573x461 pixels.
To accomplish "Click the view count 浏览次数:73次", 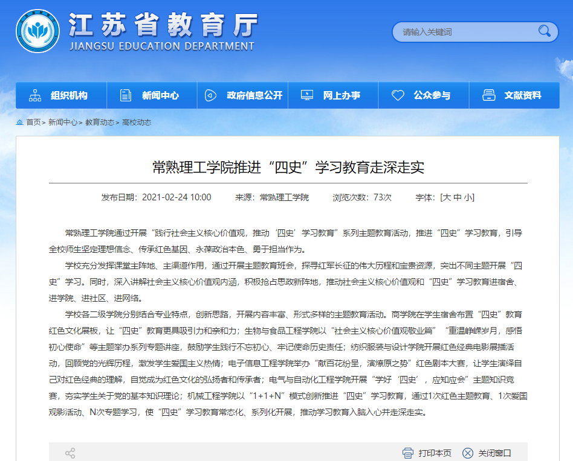I will point(362,198).
